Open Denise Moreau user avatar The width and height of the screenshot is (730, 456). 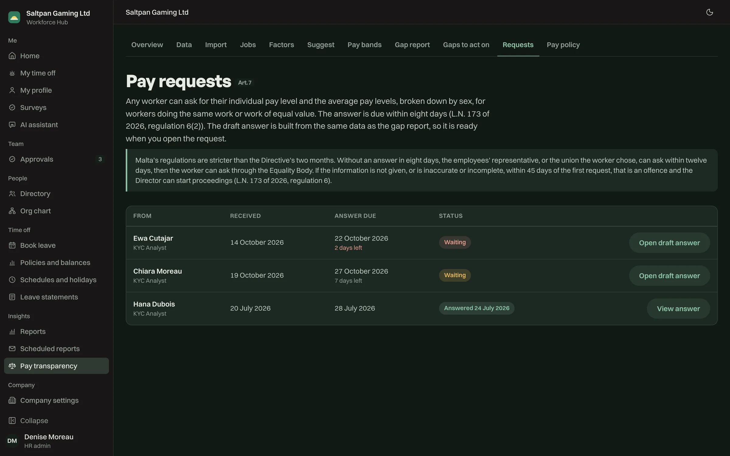pos(12,441)
